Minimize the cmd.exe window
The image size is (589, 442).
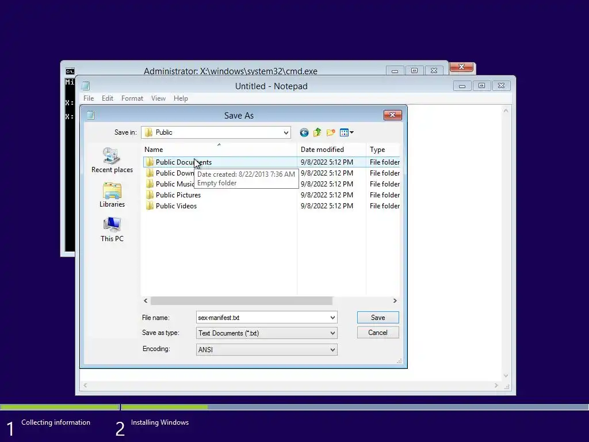(x=395, y=71)
